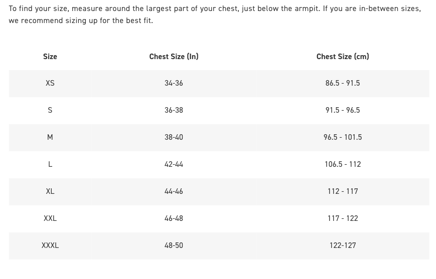The image size is (436, 279).
Task: Click the 44-46 inch chest value
Action: point(174,191)
